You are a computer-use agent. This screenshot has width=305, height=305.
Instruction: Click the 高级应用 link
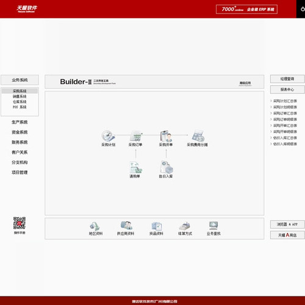tap(245, 84)
